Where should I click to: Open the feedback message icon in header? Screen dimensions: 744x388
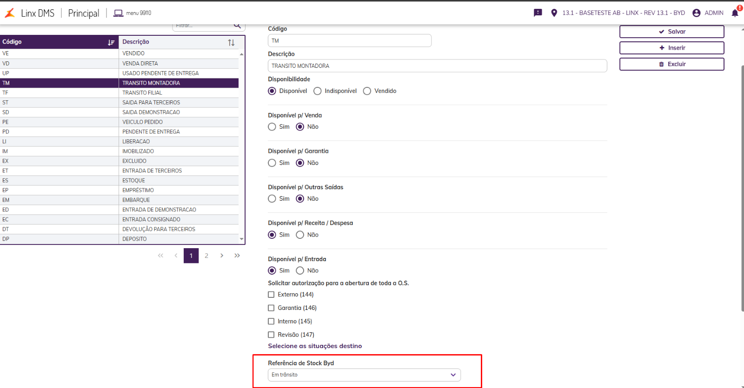[538, 13]
